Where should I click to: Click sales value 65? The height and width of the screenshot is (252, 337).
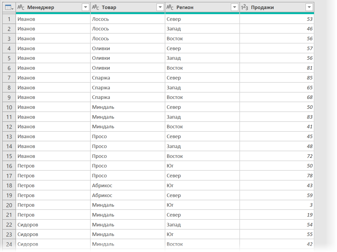coord(277,88)
